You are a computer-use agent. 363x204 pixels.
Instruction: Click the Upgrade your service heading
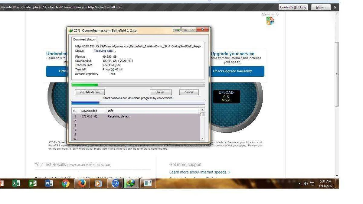tap(232, 54)
